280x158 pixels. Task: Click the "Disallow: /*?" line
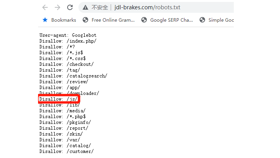57,47
